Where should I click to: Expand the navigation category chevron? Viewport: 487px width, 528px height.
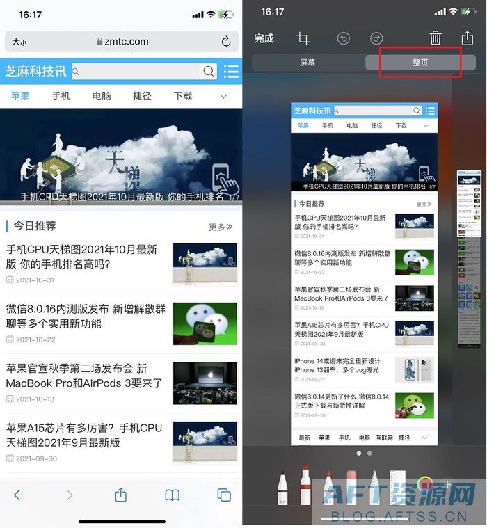coord(223,96)
